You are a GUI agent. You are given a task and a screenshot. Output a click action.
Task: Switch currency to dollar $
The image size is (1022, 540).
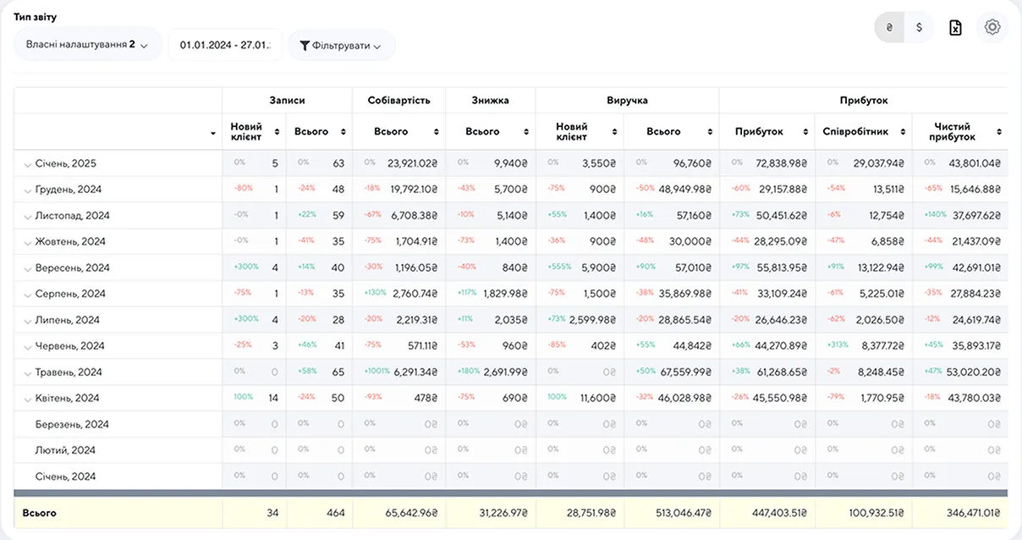[919, 27]
